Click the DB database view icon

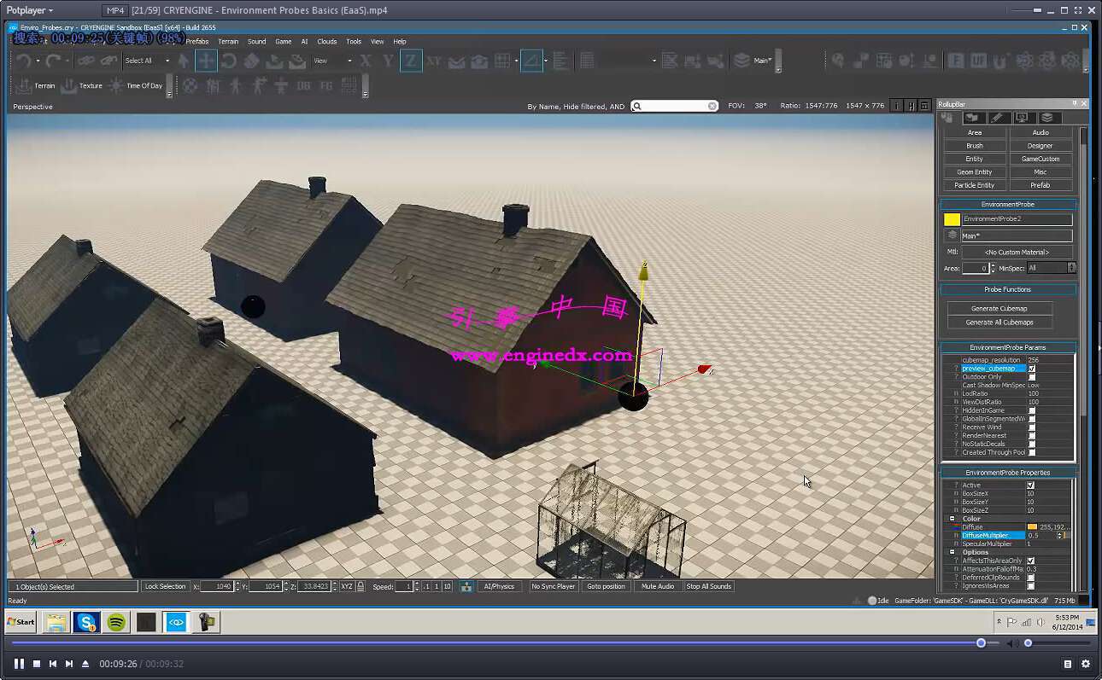tap(303, 85)
